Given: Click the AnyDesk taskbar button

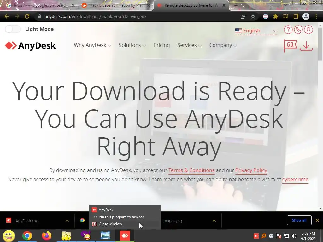Looking at the screenshot, I should pyautogui.click(x=125, y=236).
